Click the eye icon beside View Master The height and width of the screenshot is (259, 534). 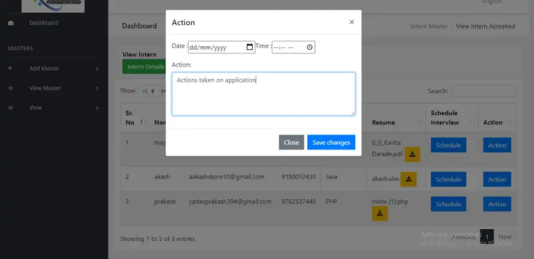tap(11, 88)
